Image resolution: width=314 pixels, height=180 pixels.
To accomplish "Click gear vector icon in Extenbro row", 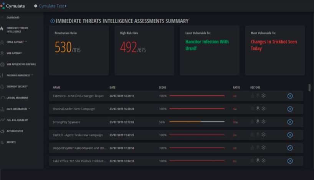I will pyautogui.click(x=264, y=96).
